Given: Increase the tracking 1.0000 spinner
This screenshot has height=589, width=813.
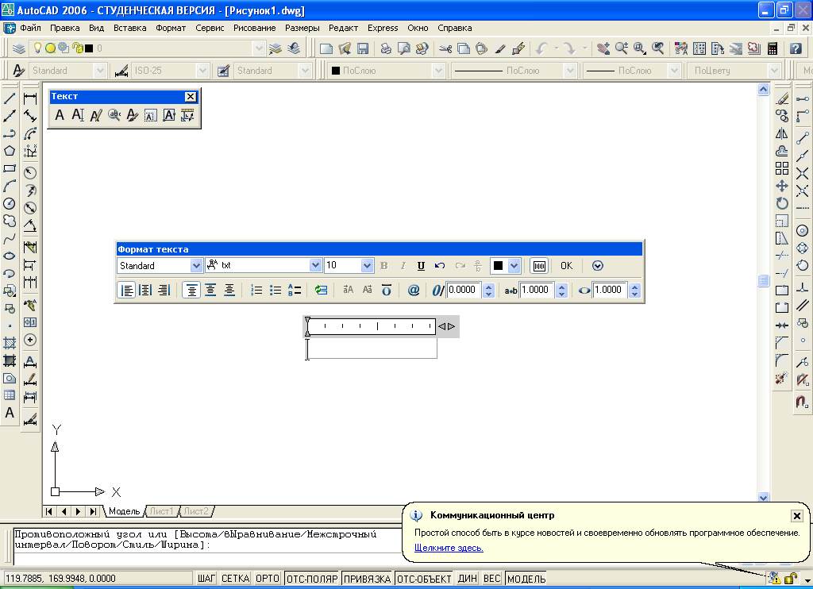Looking at the screenshot, I should click(561, 287).
